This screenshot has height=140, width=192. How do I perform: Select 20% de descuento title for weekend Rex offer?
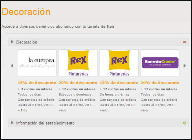[x=78, y=83]
